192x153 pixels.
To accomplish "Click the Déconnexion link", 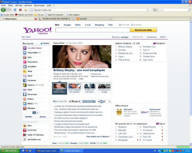I will pyautogui.click(x=152, y=37).
